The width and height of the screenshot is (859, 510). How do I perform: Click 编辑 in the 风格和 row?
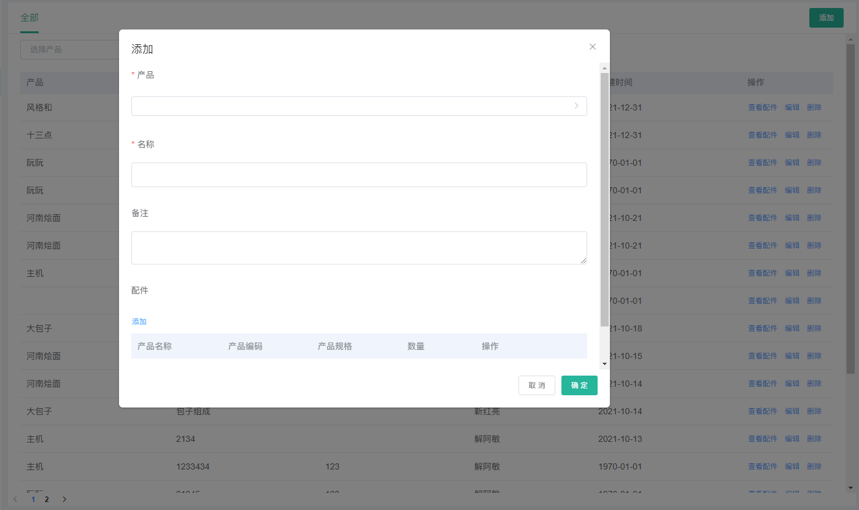(792, 107)
